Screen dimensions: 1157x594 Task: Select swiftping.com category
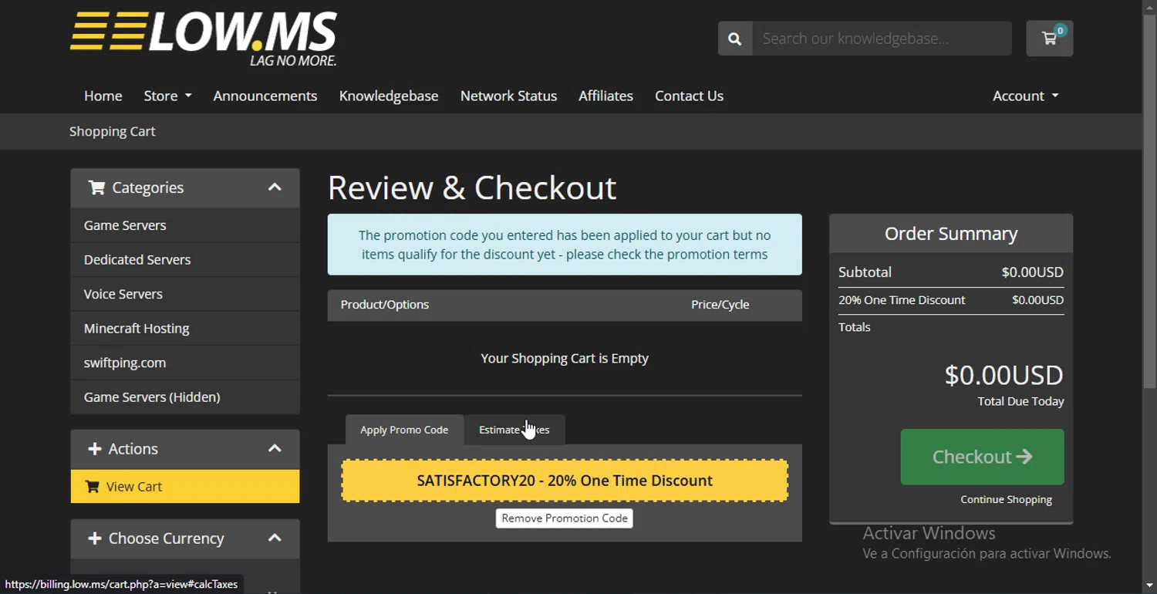[x=185, y=363]
